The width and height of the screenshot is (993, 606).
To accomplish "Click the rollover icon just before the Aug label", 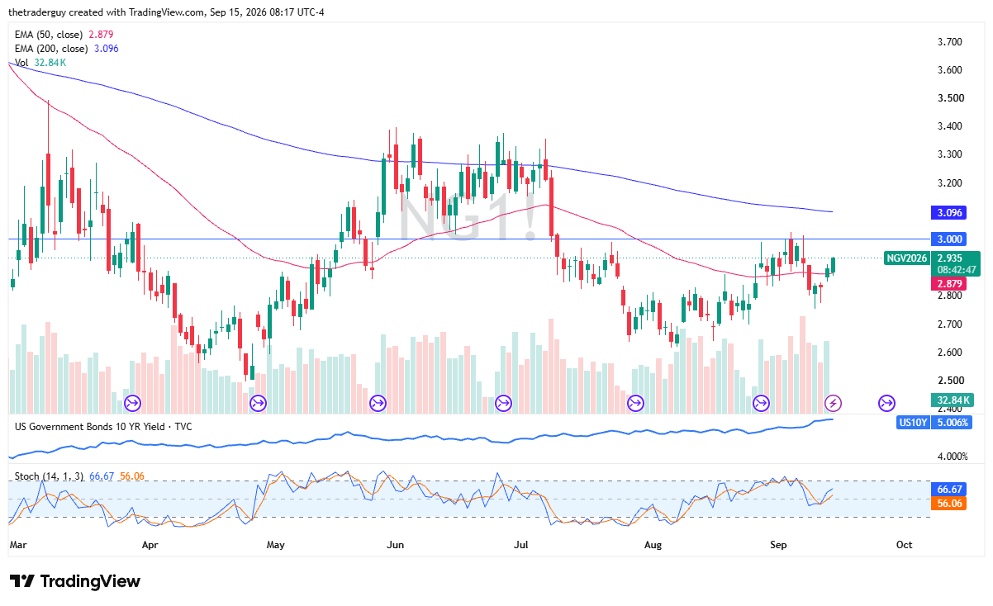I will [x=635, y=403].
